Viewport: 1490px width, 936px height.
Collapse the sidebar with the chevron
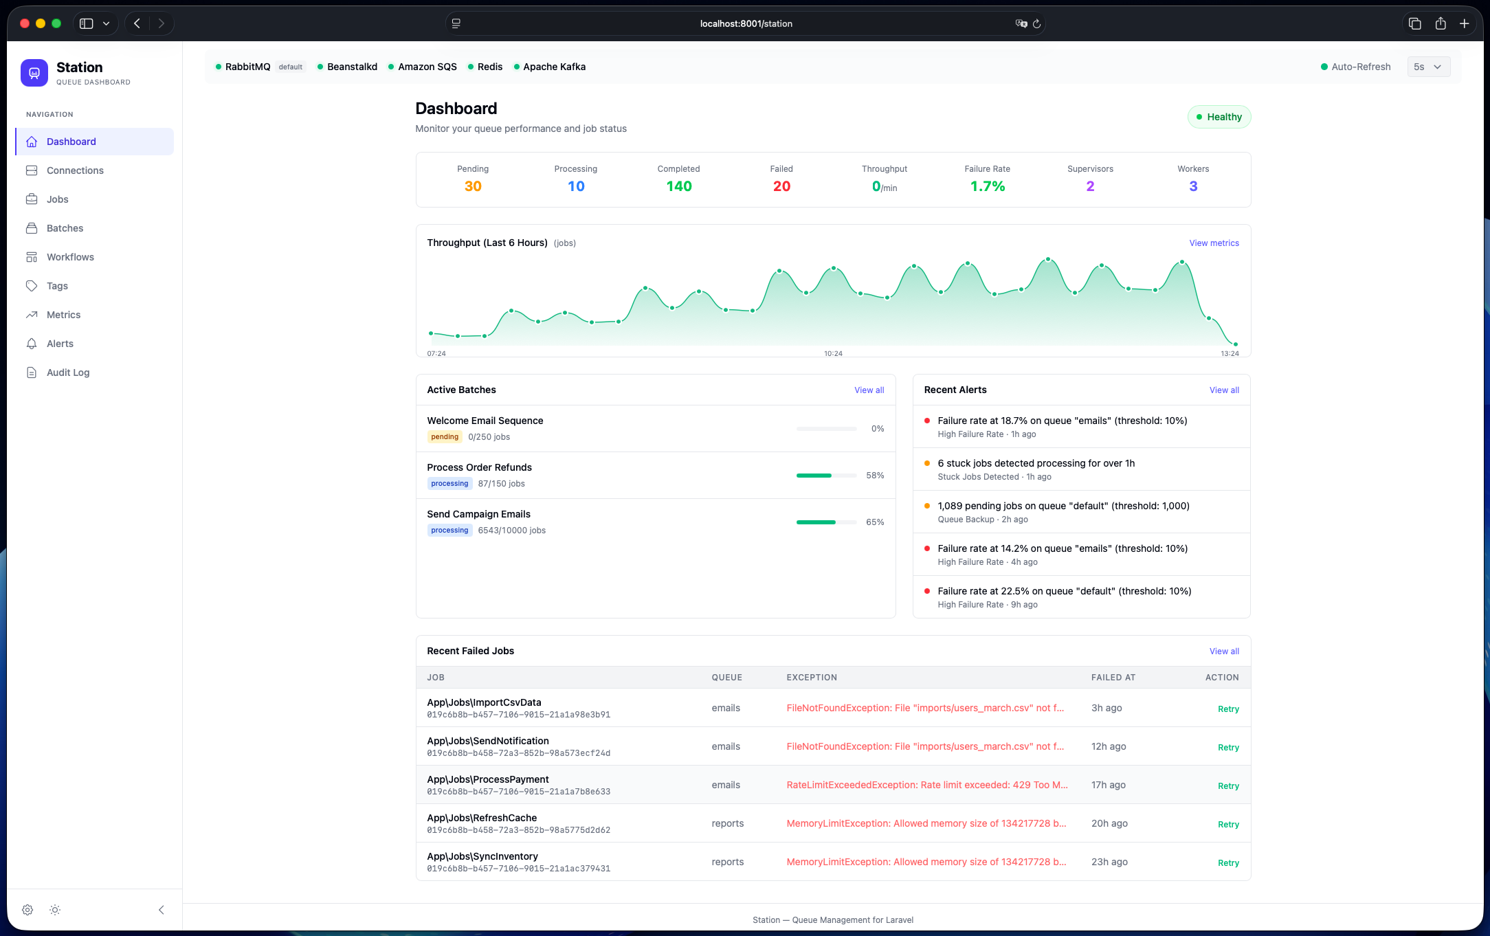162,910
